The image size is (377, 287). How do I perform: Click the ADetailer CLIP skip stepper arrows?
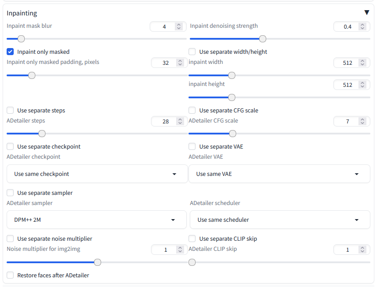coord(362,250)
